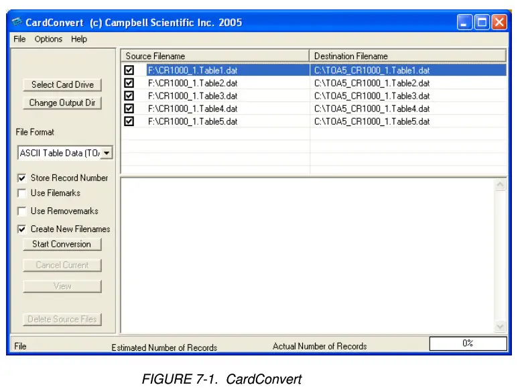Click destination C:\TOA5_CR1000_1.Table1.dat

372,70
